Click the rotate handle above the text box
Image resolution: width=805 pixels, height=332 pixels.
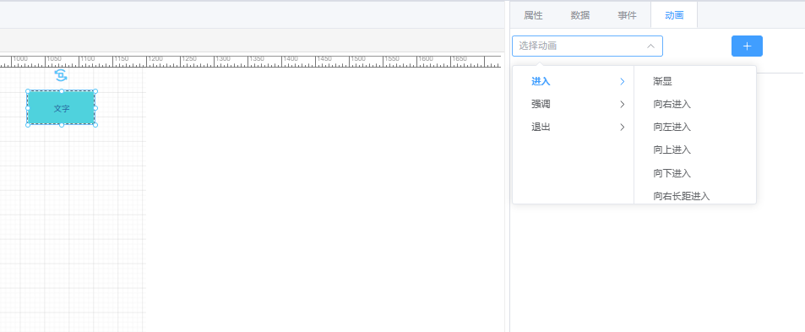(61, 76)
